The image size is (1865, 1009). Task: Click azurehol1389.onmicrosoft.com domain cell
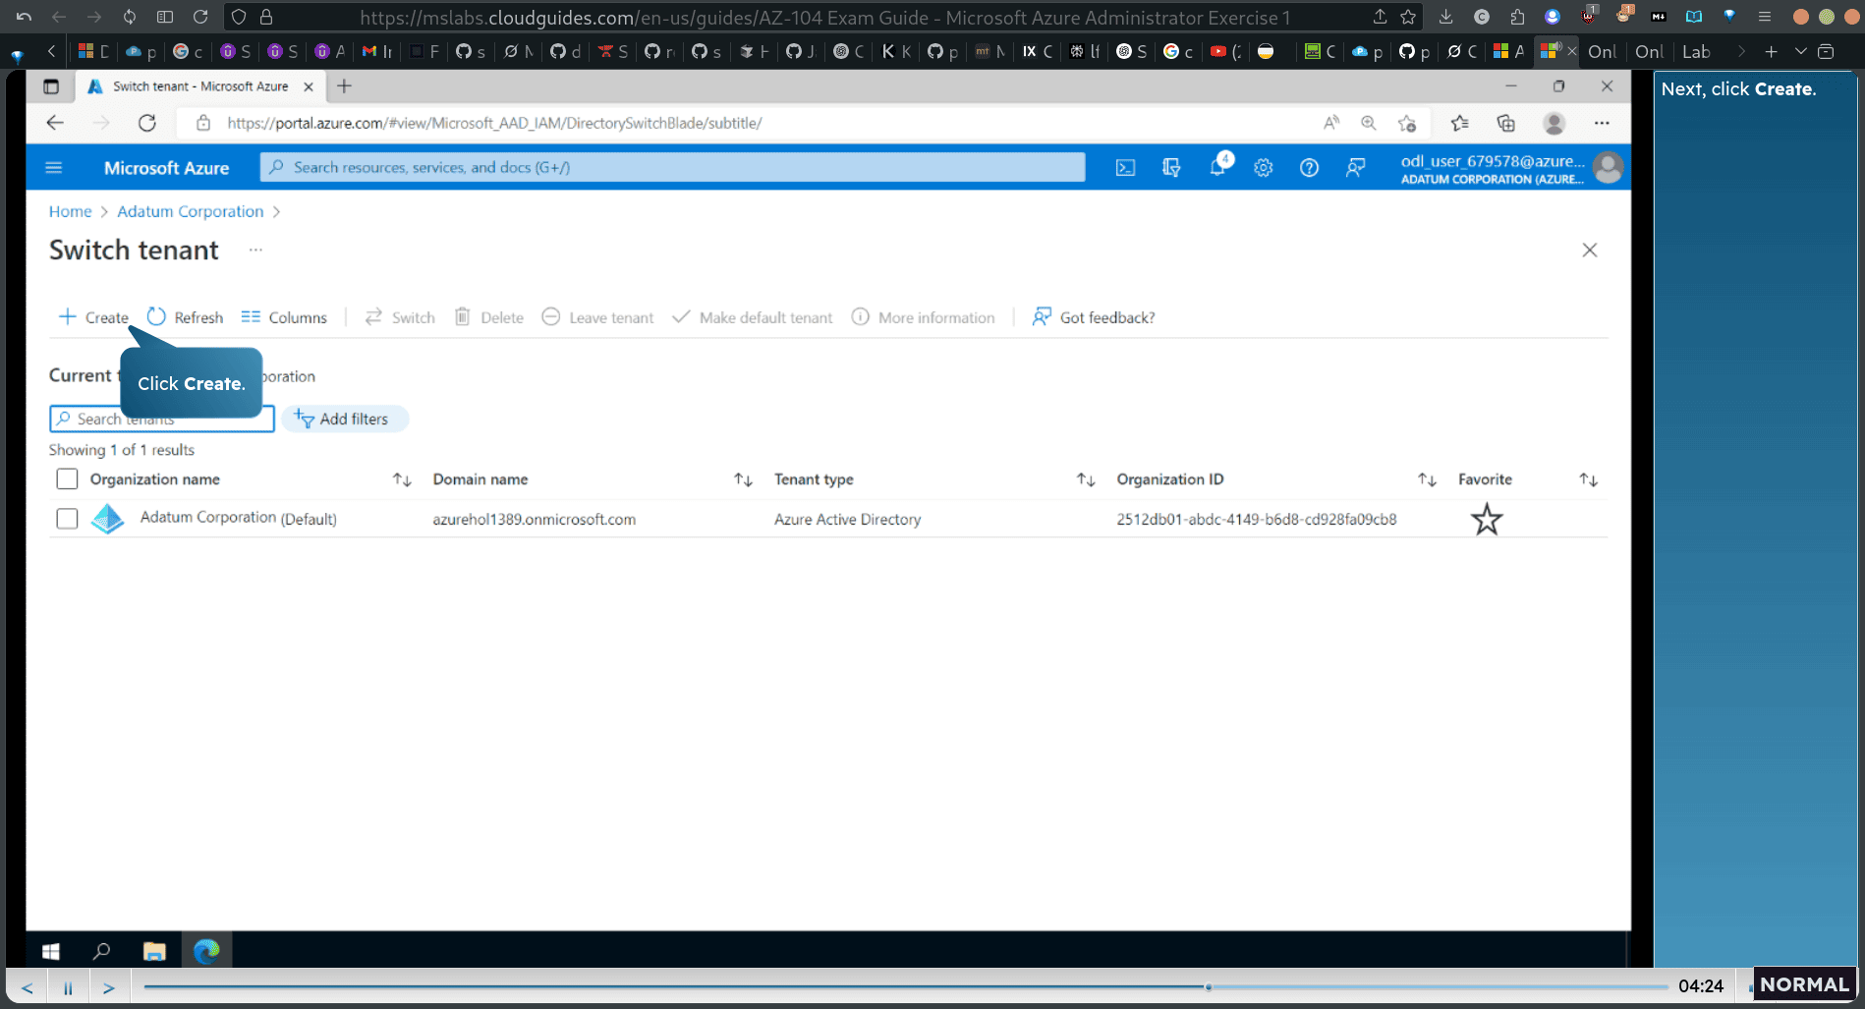(x=534, y=519)
